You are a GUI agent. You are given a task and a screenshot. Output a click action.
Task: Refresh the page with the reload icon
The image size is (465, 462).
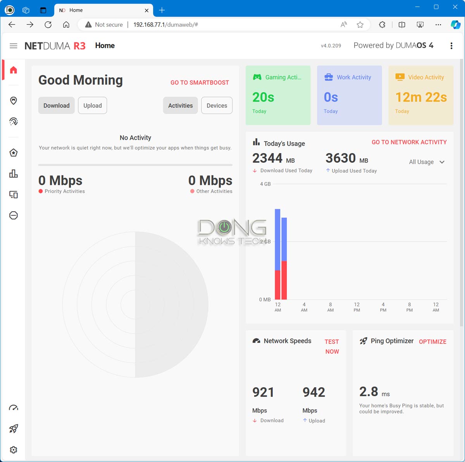tap(48, 24)
